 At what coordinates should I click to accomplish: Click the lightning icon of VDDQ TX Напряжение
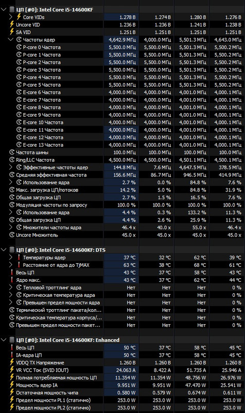point(11,362)
